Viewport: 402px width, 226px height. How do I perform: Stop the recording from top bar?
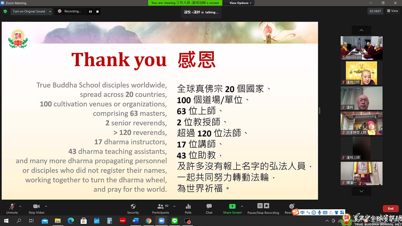point(97,11)
